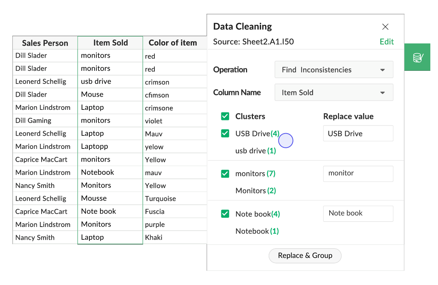The height and width of the screenshot is (285, 438).
Task: Click the Sales Person column header
Action: coord(45,43)
